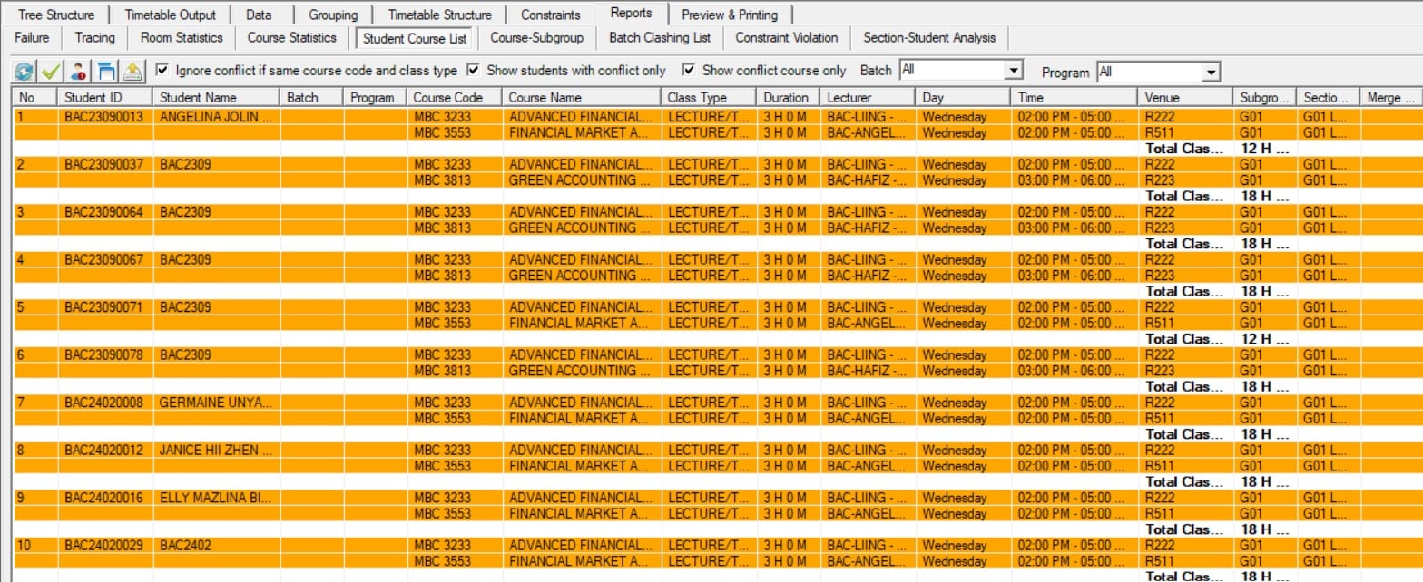Select the BAC2402 student name cell
This screenshot has height=582, width=1423.
[217, 546]
